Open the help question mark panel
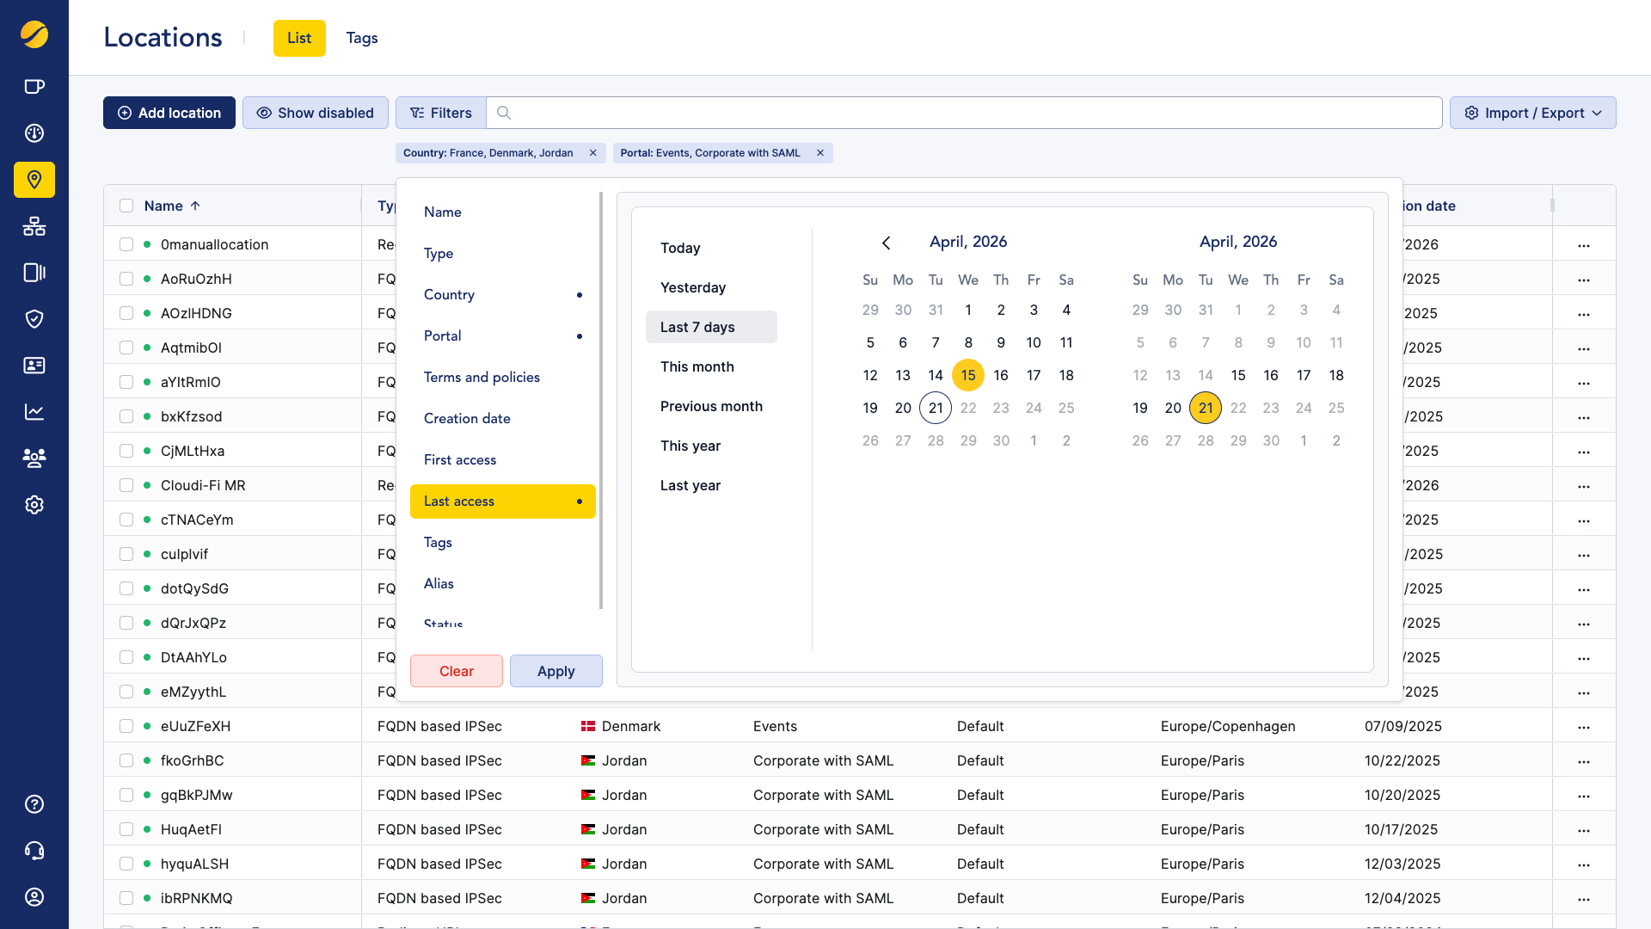This screenshot has width=1651, height=929. (34, 804)
